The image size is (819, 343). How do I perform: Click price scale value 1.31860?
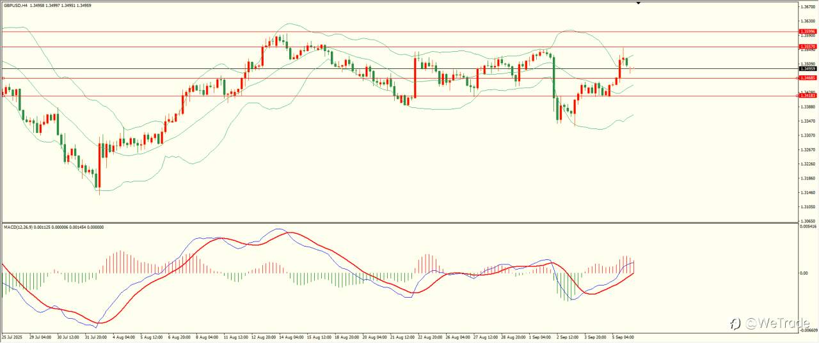807,179
